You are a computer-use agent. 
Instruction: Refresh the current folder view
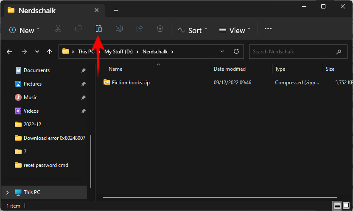(236, 52)
